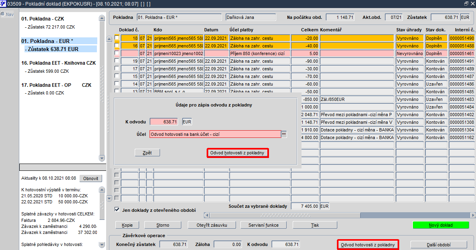The width and height of the screenshot is (476, 250).
Task: Open Servisní funkce
Action: point(263,225)
